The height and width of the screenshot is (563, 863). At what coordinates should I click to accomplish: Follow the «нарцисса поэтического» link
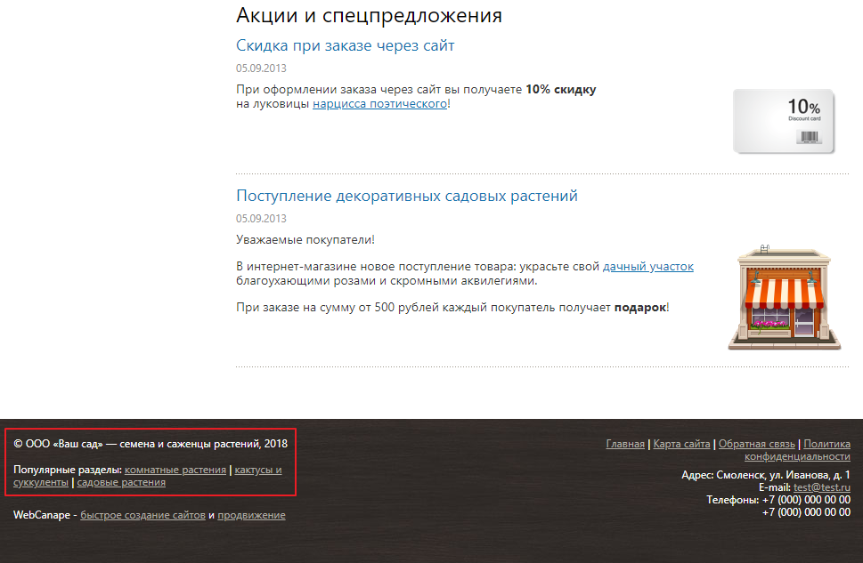(379, 104)
